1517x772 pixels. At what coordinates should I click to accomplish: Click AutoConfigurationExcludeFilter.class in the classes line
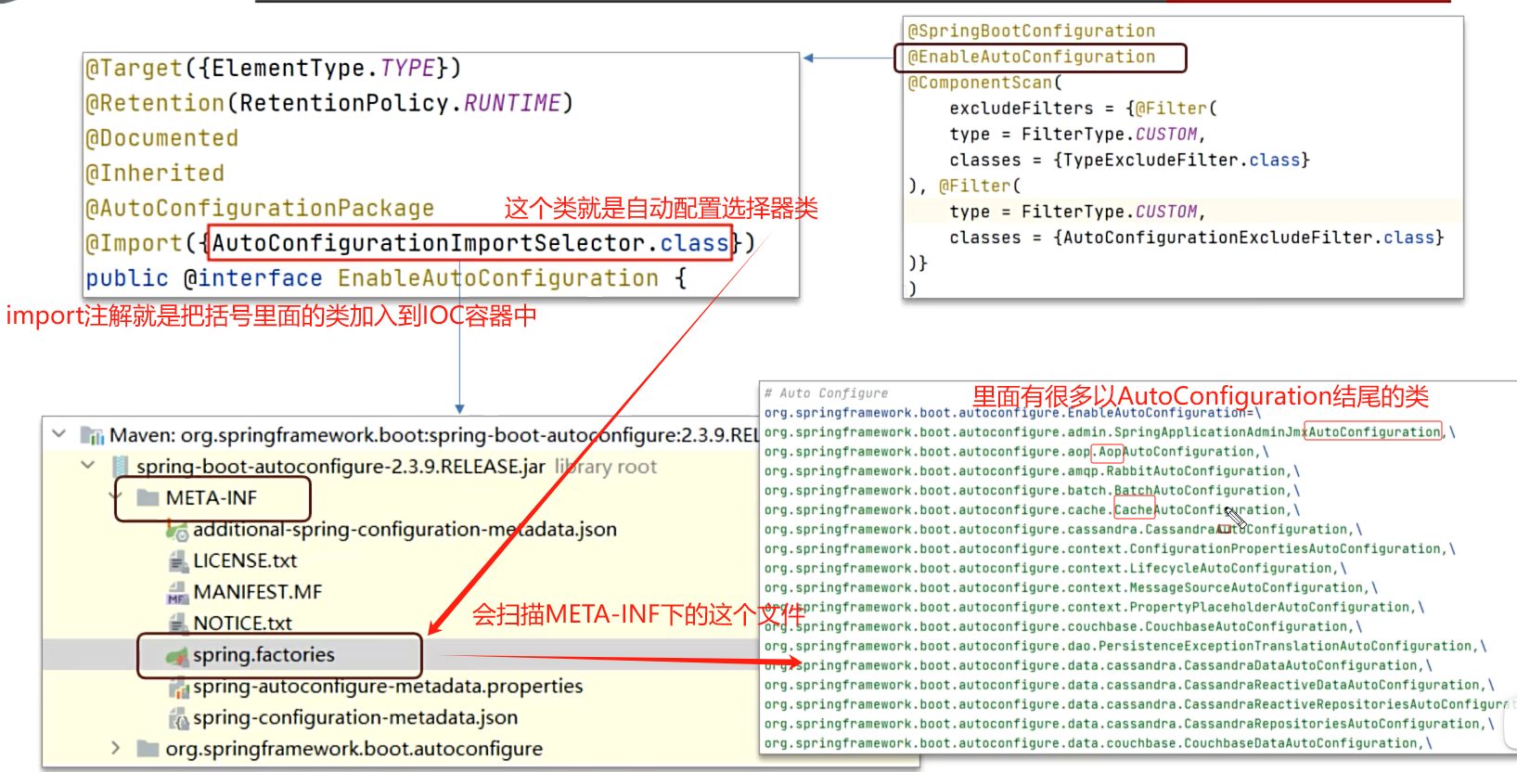1249,238
